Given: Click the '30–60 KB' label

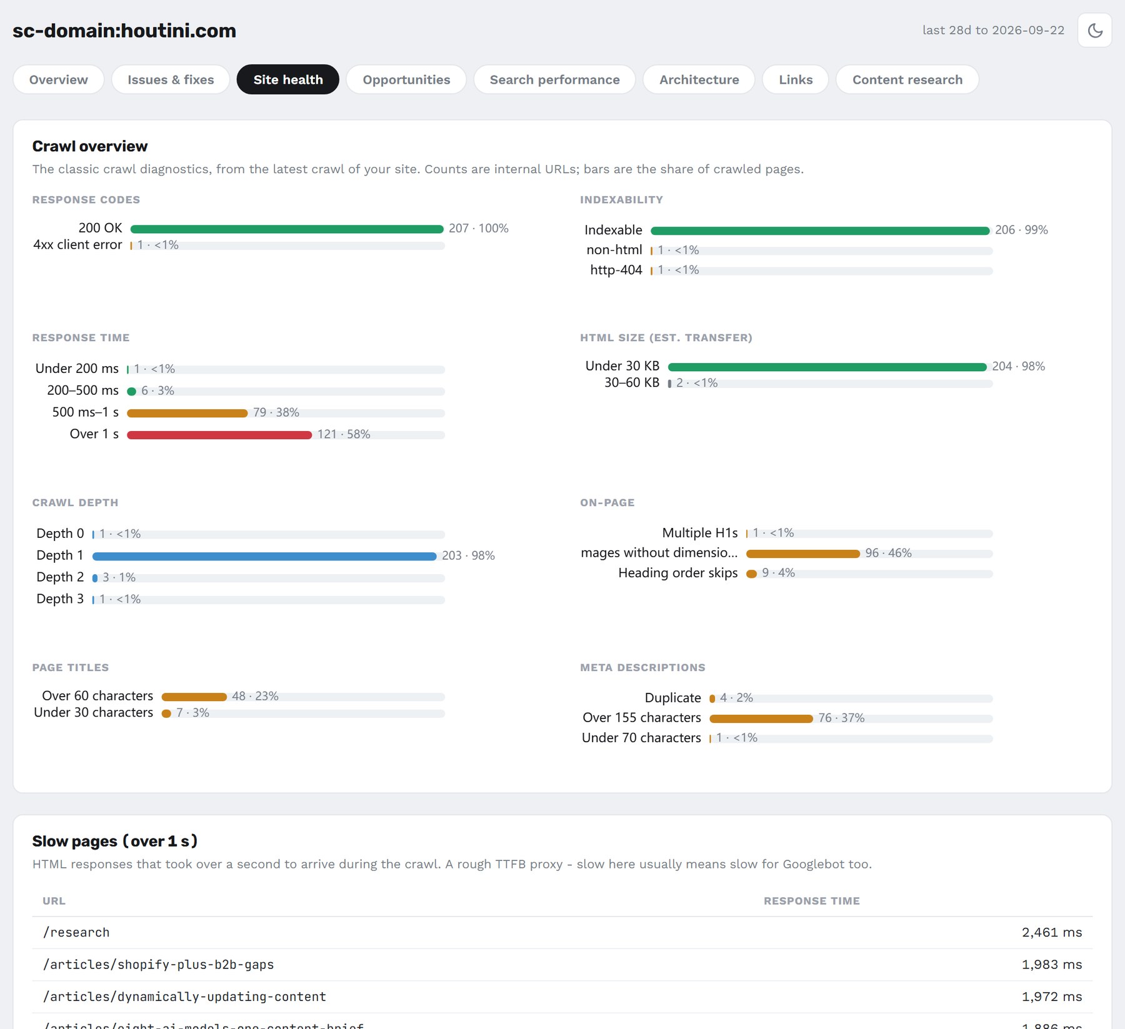Looking at the screenshot, I should click(632, 382).
